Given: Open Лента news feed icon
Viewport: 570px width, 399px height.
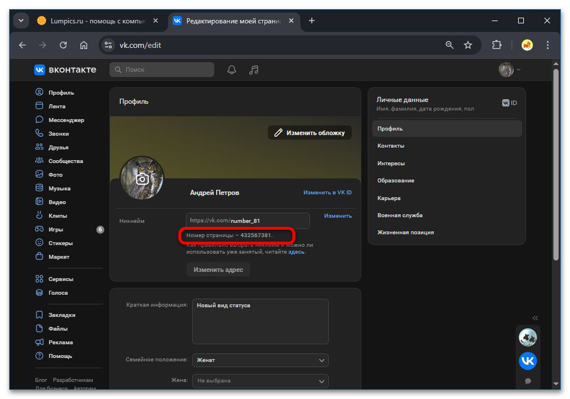Looking at the screenshot, I should tap(39, 106).
